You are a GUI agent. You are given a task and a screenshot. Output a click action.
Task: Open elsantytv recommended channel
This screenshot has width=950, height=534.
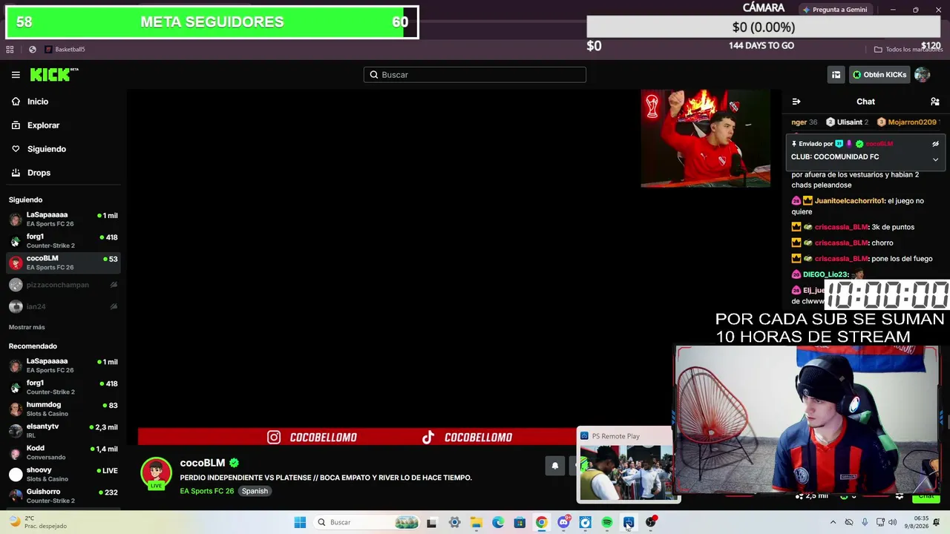pyautogui.click(x=63, y=431)
